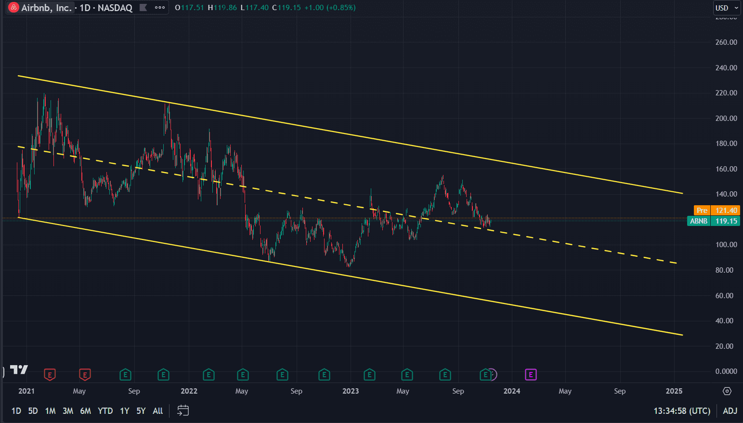Click the change +1.00 (+0.85%)
The width and height of the screenshot is (743, 423).
[x=330, y=8]
